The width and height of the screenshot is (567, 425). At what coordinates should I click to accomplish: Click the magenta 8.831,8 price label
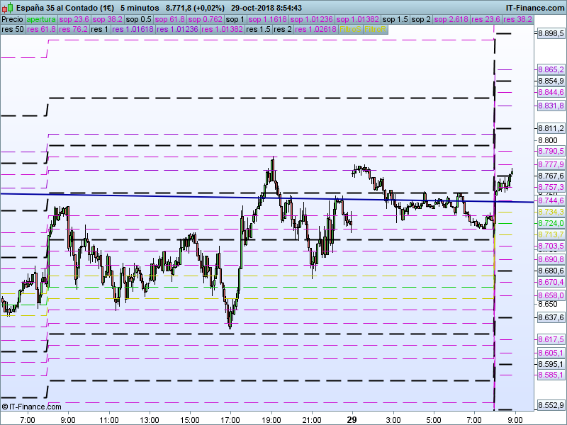coord(551,106)
